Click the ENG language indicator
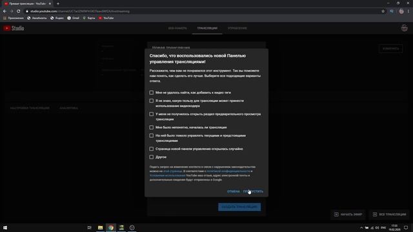 click(x=383, y=227)
